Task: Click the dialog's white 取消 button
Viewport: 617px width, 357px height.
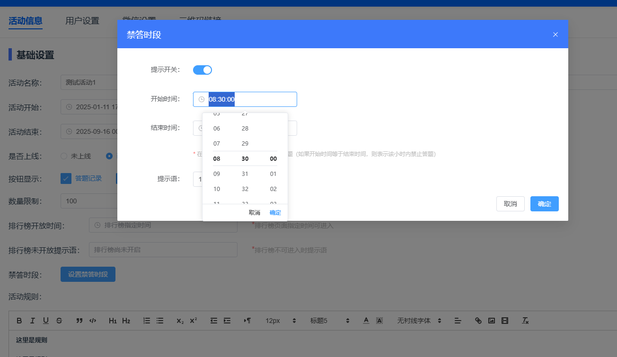Action: pyautogui.click(x=511, y=204)
